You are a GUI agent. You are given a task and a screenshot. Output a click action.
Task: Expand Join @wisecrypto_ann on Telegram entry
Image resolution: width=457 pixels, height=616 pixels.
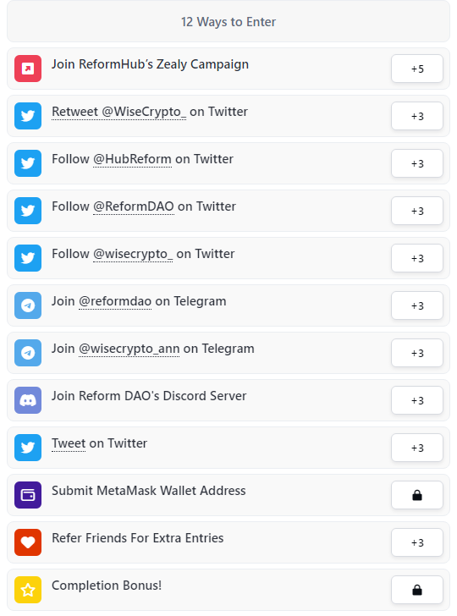tap(228, 353)
